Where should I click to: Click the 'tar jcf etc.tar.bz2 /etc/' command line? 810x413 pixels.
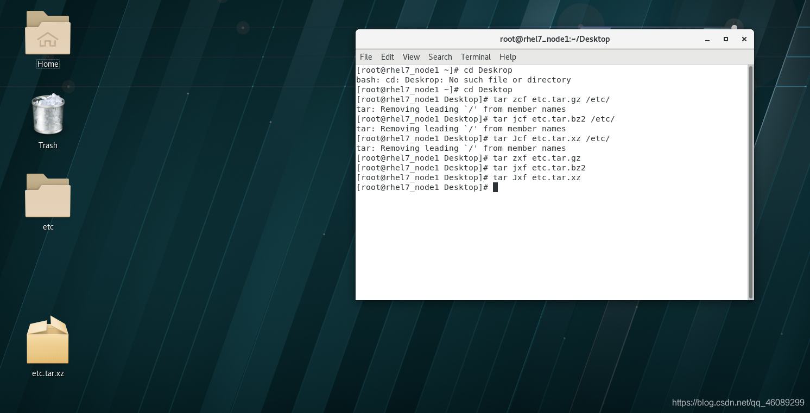click(485, 119)
